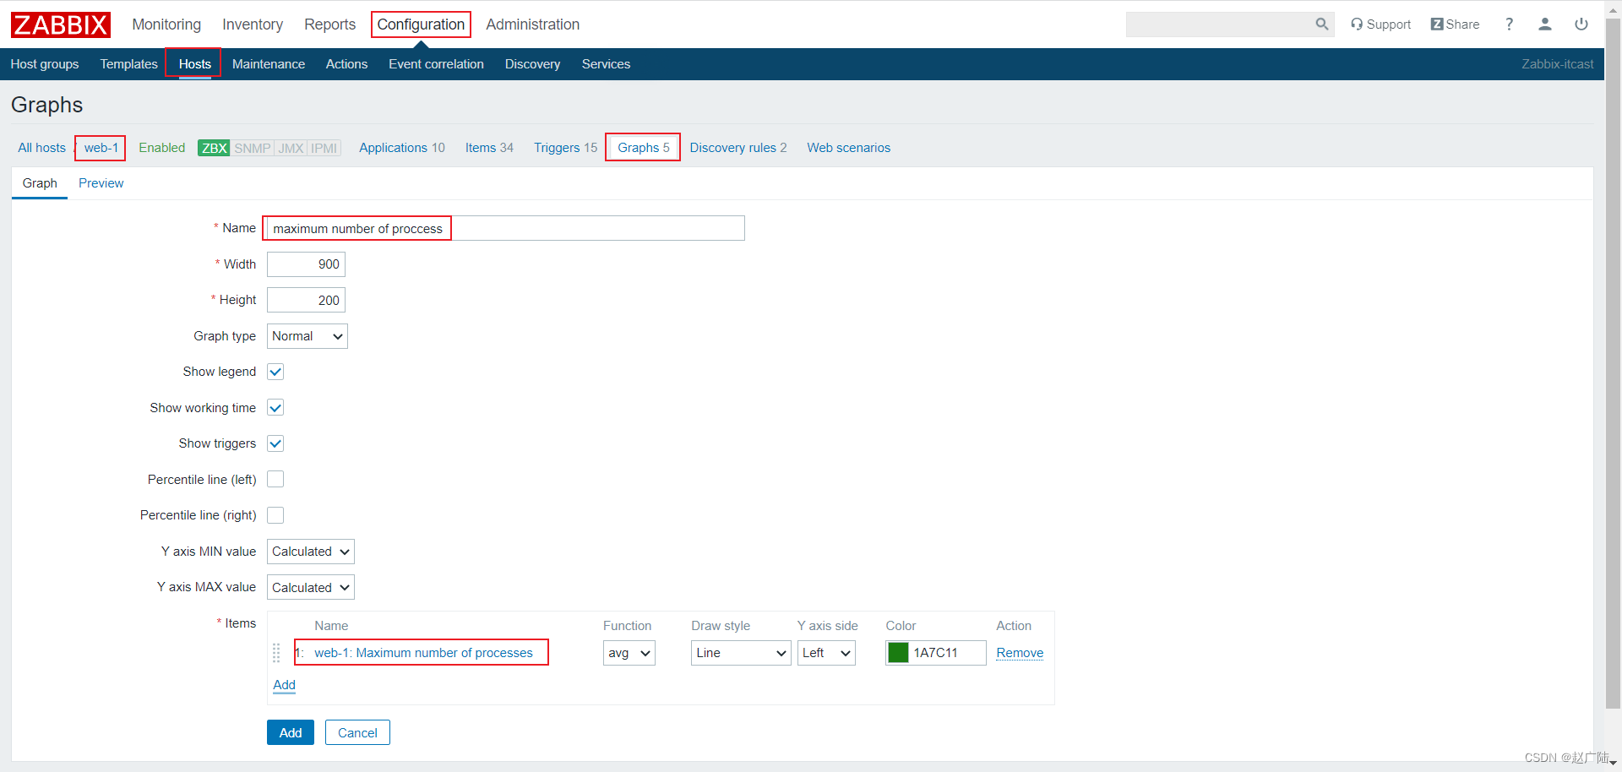Click the vertical page scrollbar

(1613, 363)
